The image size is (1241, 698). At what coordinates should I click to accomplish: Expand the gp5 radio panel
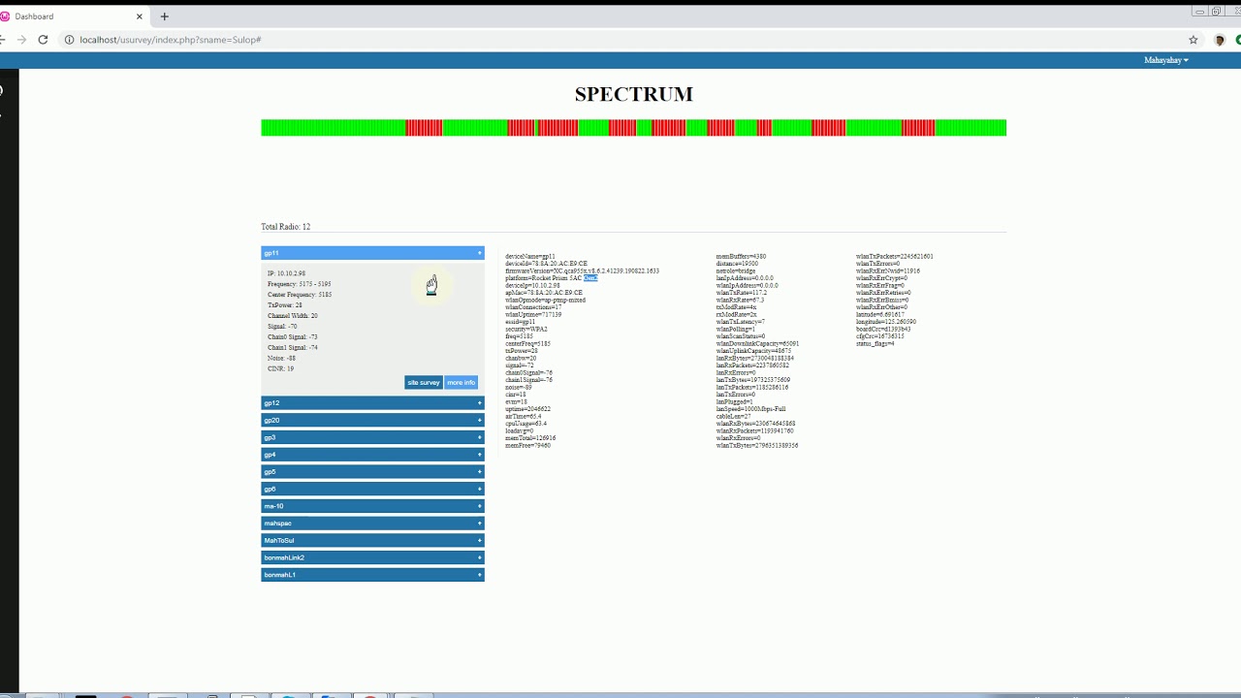tap(372, 472)
